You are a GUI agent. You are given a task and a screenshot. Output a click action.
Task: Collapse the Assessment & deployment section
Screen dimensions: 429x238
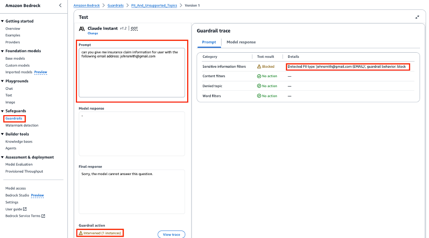[2, 157]
